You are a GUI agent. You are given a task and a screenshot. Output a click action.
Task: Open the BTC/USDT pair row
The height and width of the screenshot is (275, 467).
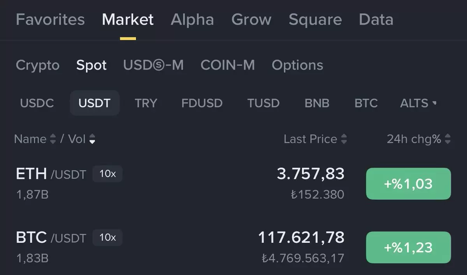coord(233,247)
